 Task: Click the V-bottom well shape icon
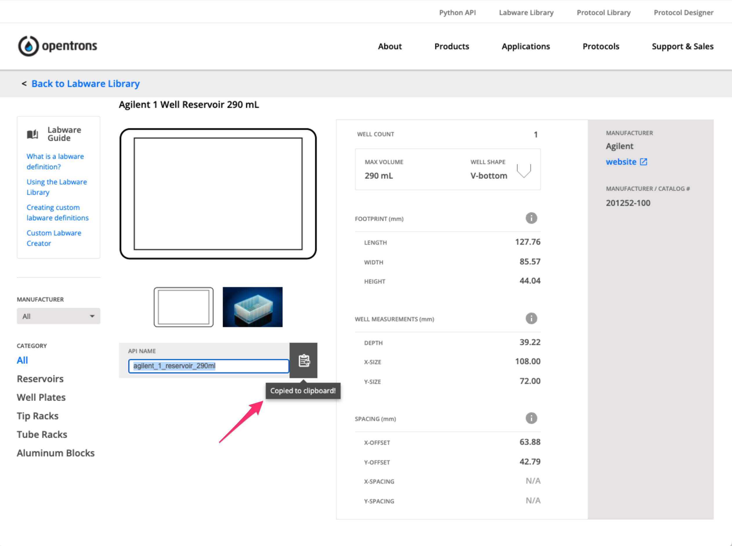[x=524, y=170]
